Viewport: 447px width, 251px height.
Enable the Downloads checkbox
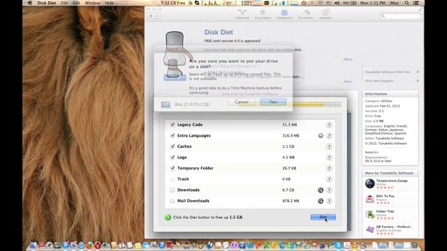(x=173, y=190)
